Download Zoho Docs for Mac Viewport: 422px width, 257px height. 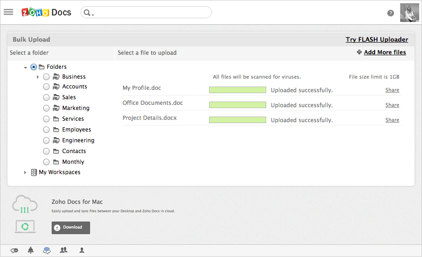coord(71,228)
